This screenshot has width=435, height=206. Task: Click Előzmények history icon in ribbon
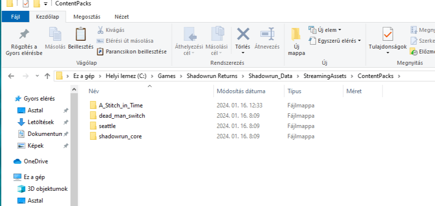click(414, 52)
